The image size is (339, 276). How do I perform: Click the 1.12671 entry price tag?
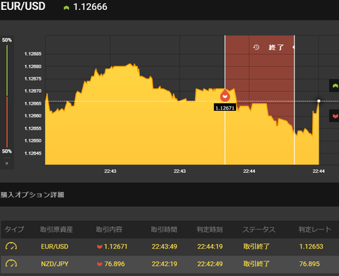tap(225, 108)
